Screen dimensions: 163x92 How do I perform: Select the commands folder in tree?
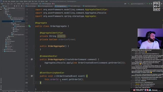(x=16, y=25)
